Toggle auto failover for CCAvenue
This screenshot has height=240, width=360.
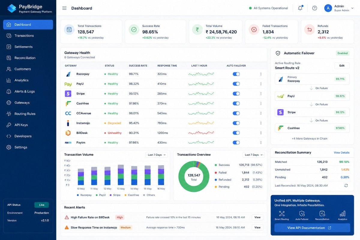coord(236,113)
